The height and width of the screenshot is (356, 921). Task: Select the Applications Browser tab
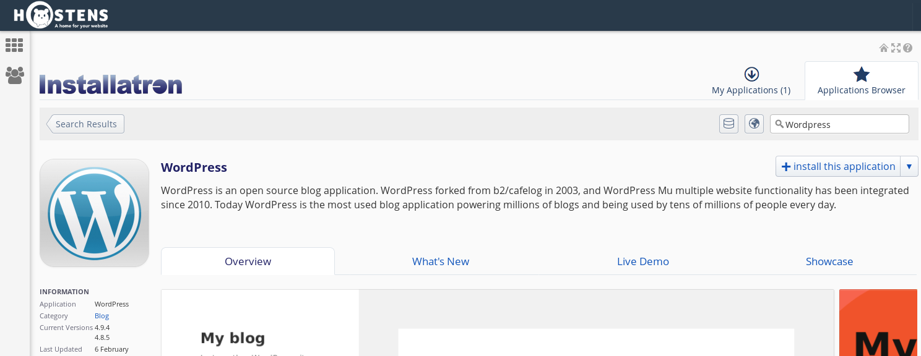[x=861, y=81]
